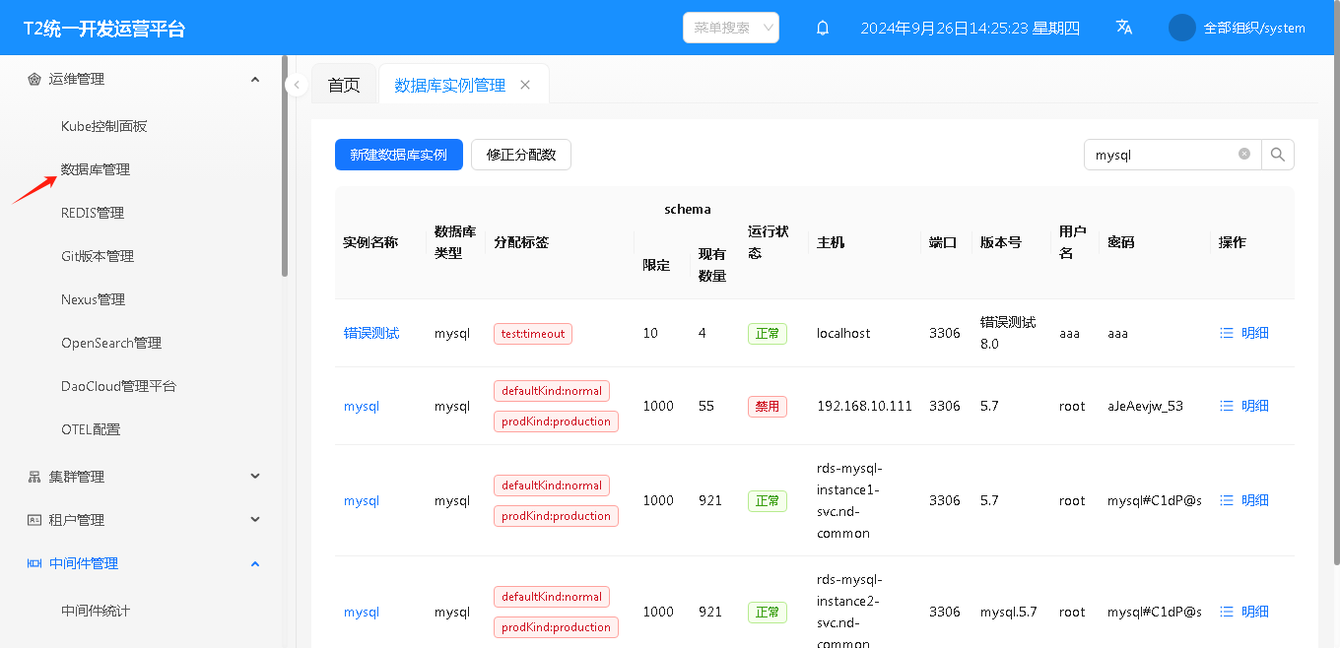
Task: Click the 版本号 column header
Action: click(1001, 242)
